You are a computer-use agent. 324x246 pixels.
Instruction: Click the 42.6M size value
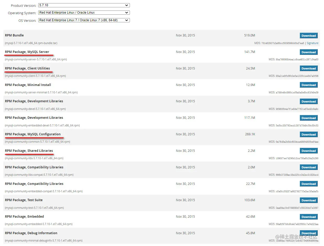250,217
